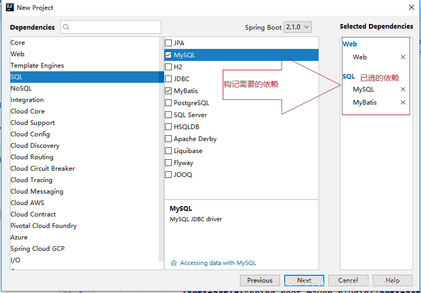Click the category list vertical scrollbar

pyautogui.click(x=161, y=149)
